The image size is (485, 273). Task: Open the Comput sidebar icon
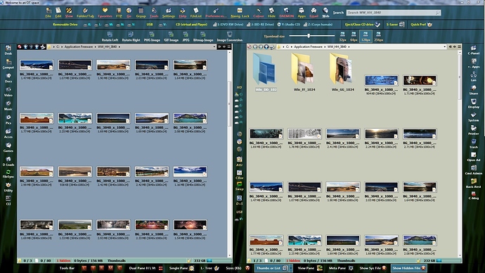(8, 64)
